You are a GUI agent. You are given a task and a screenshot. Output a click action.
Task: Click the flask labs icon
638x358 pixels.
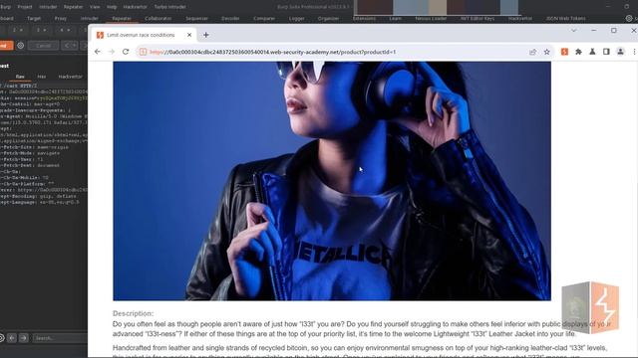pos(592,52)
